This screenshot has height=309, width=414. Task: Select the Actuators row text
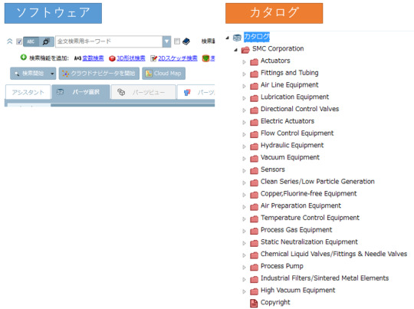pyautogui.click(x=275, y=61)
